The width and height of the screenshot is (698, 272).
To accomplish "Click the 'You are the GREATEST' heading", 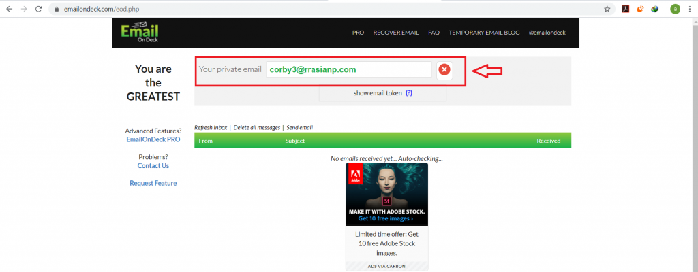I will tap(153, 83).
